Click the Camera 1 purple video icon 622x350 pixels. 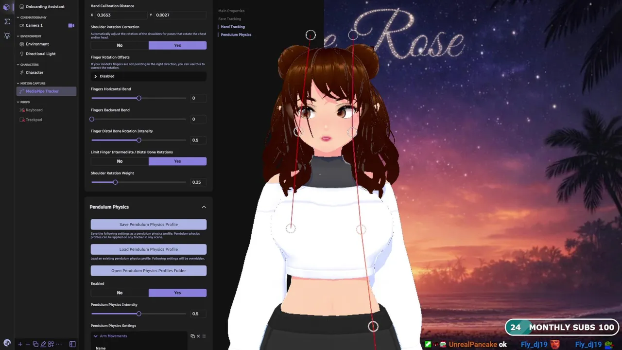pos(71,25)
